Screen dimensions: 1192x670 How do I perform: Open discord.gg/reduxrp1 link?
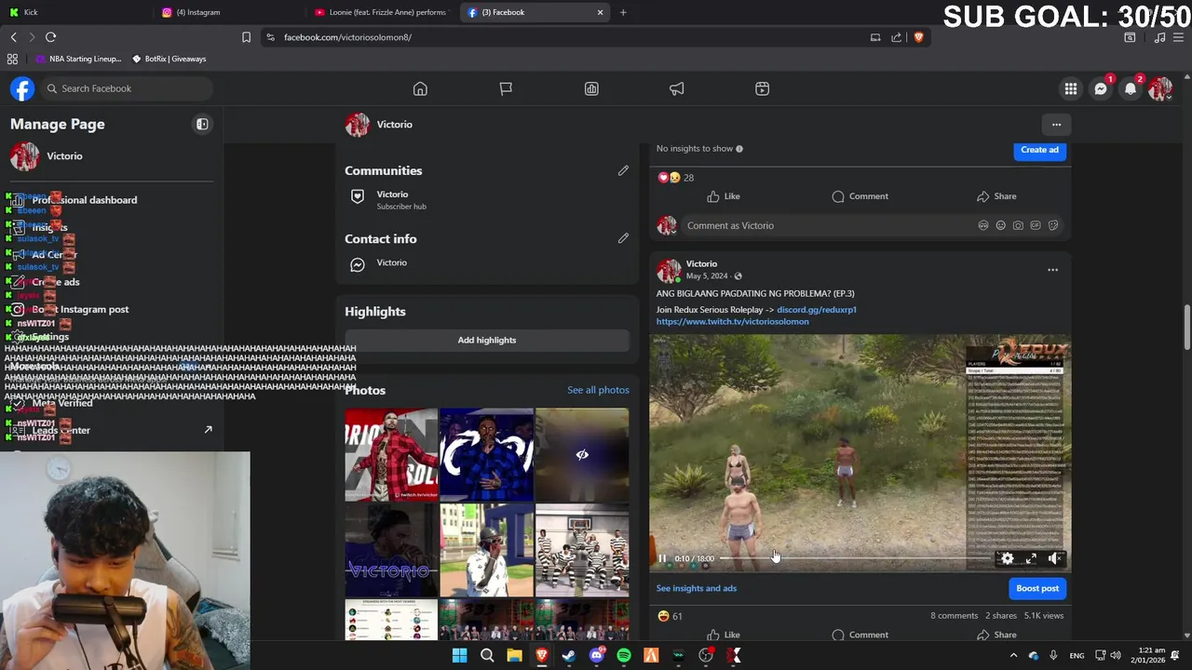point(816,310)
